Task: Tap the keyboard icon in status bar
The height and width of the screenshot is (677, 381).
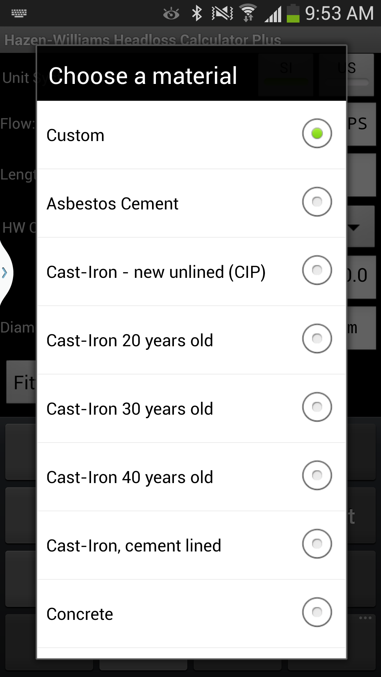Action: click(x=19, y=13)
